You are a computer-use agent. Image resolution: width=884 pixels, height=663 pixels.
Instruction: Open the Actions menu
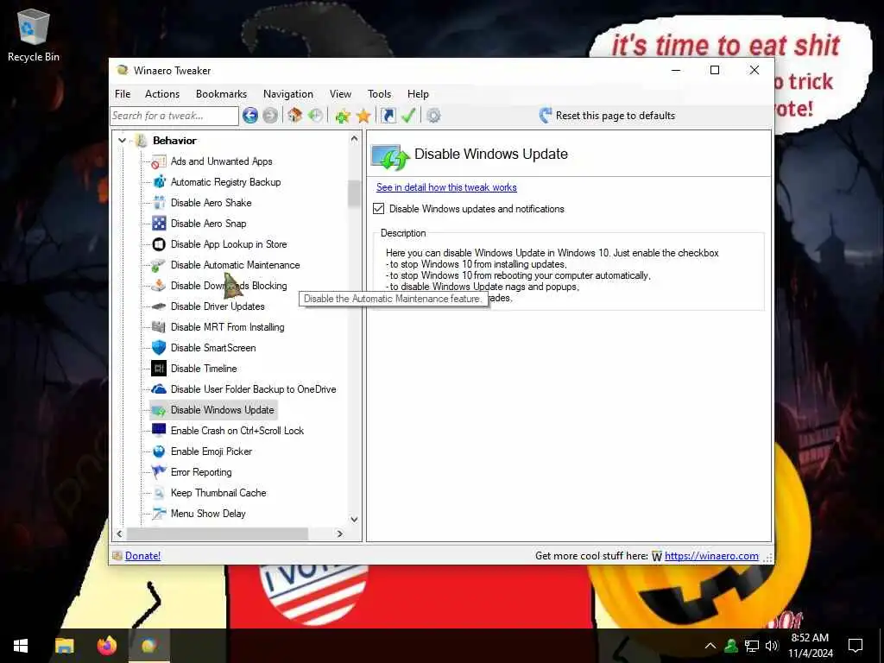162,94
